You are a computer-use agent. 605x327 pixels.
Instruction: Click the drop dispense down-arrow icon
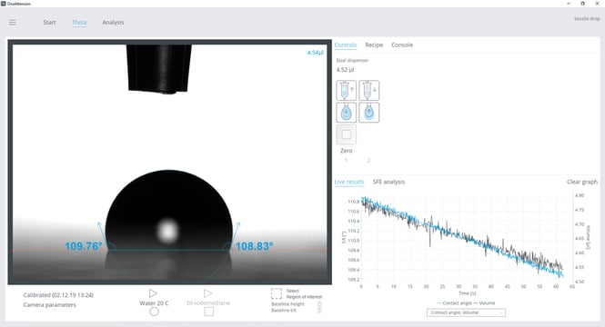pos(346,113)
